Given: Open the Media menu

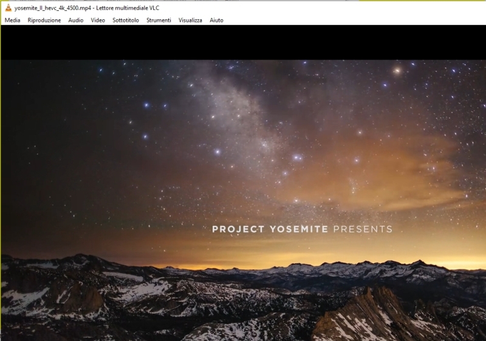Looking at the screenshot, I should point(12,20).
